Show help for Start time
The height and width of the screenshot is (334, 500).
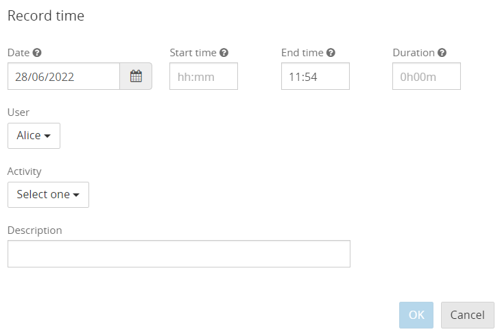[224, 53]
